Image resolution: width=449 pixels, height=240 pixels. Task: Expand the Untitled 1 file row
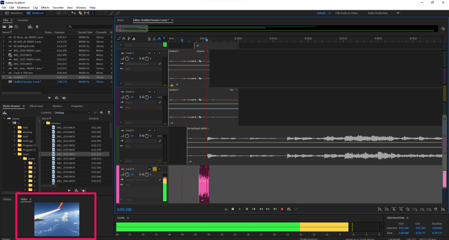click(x=4, y=77)
